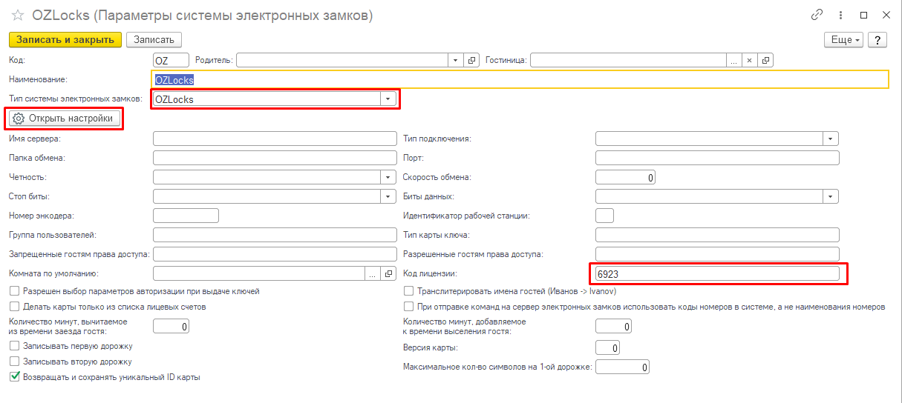Open settings via Открыть настройки button

coord(65,119)
